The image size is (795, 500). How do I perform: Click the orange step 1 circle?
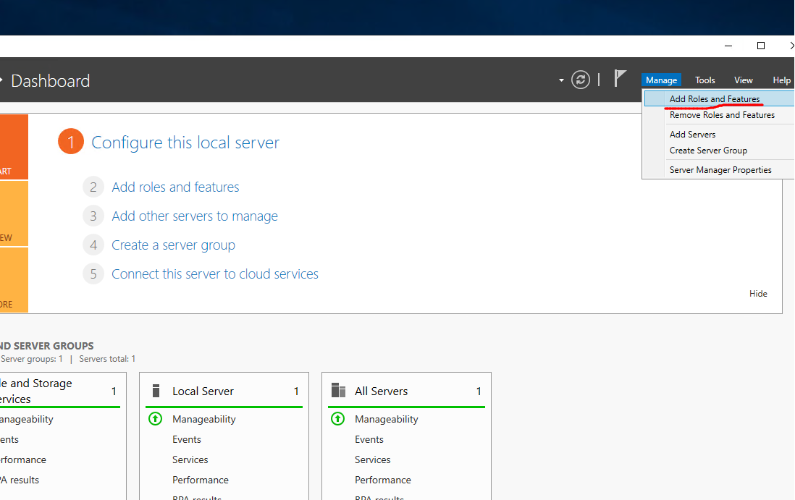pos(71,142)
